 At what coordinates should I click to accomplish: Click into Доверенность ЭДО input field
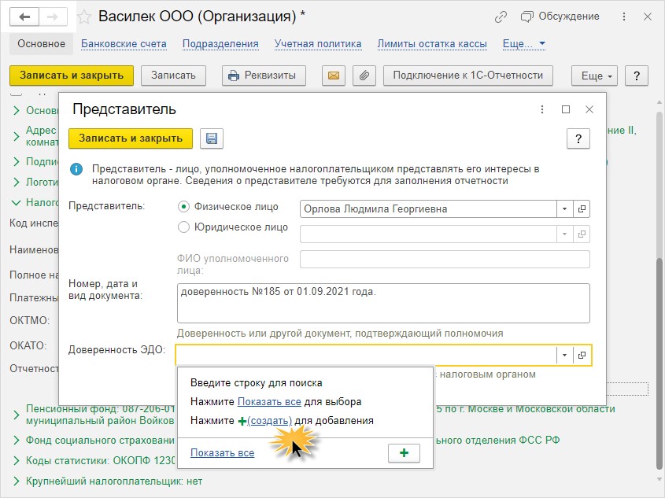367,355
